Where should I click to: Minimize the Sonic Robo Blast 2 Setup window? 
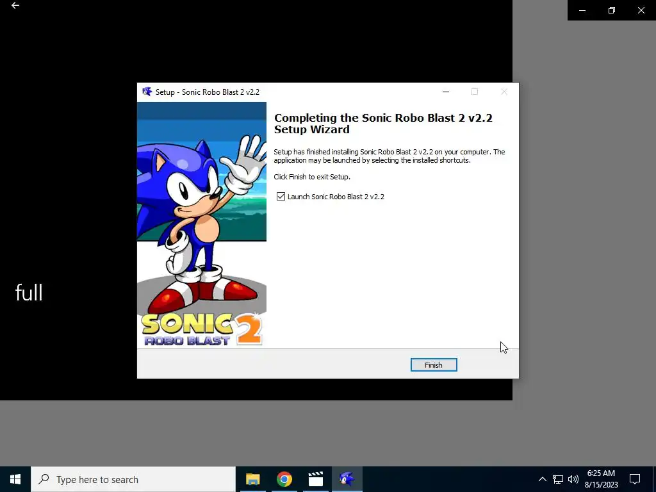click(x=446, y=92)
